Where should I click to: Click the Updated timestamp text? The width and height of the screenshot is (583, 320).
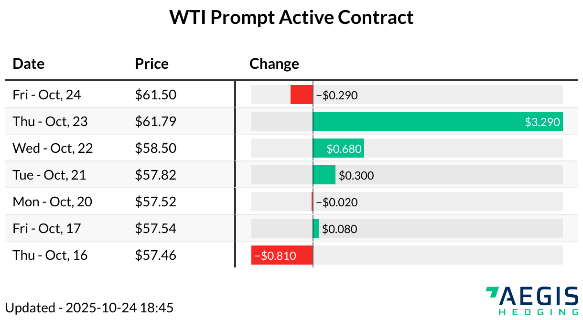coord(89,308)
